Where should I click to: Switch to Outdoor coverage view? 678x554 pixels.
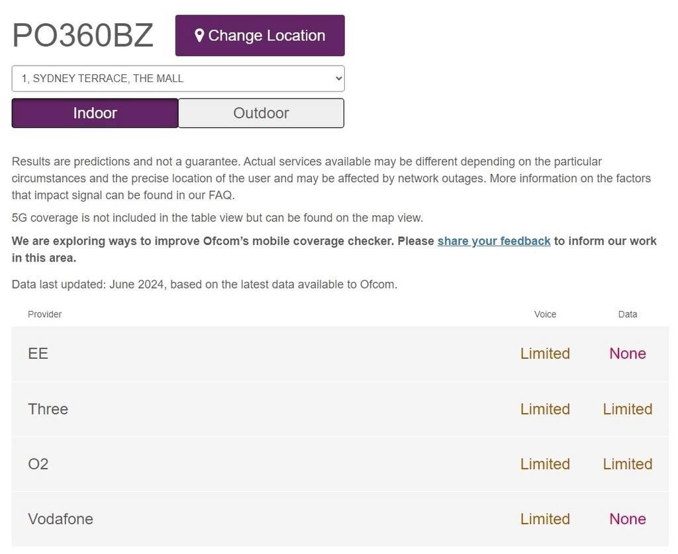261,113
